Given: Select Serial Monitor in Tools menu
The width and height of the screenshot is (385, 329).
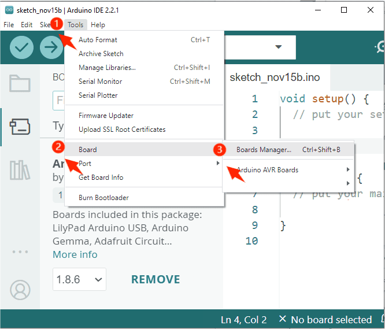Looking at the screenshot, I should [101, 82].
